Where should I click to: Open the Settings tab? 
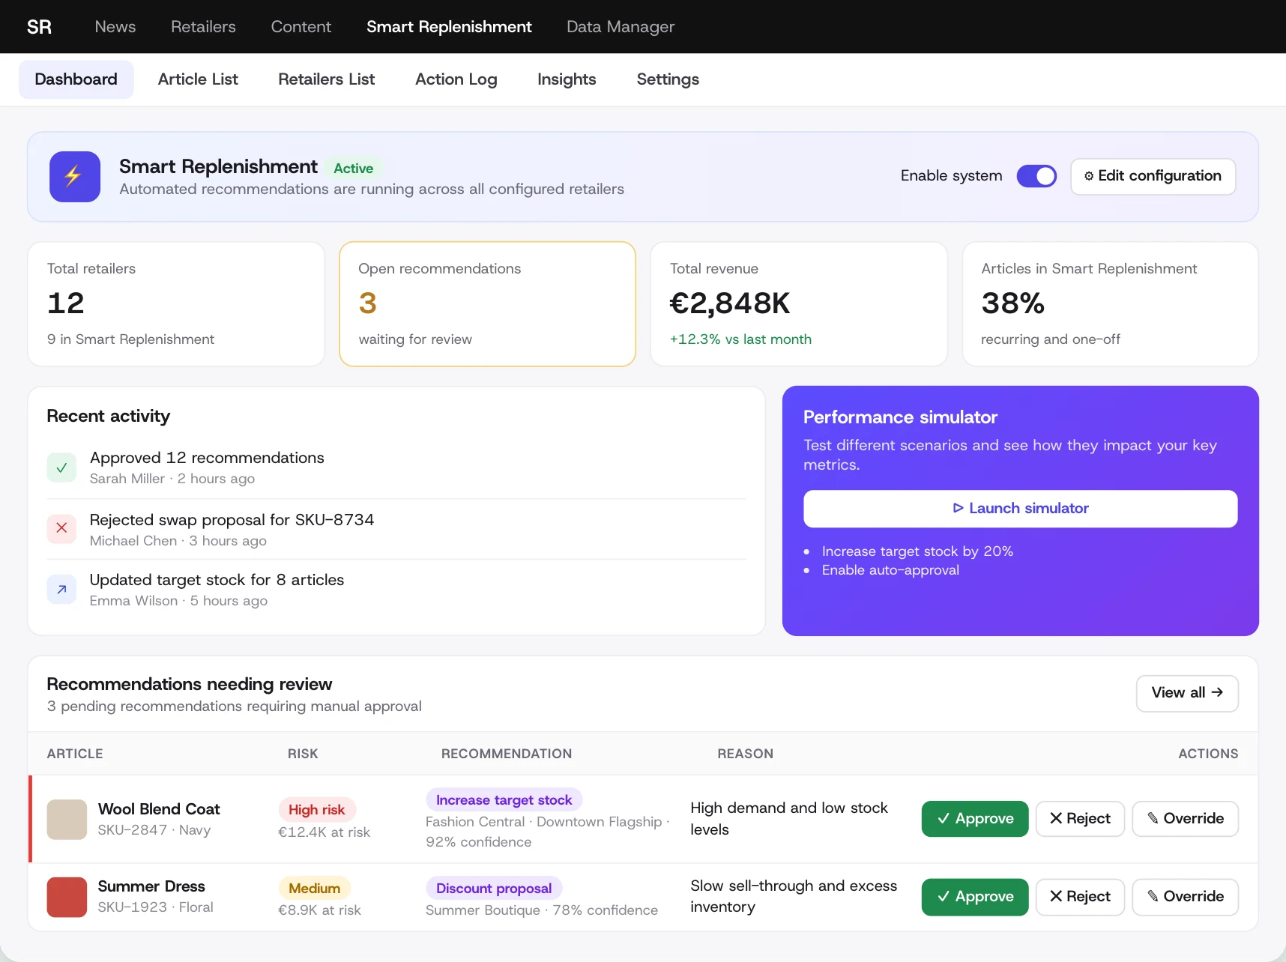668,79
